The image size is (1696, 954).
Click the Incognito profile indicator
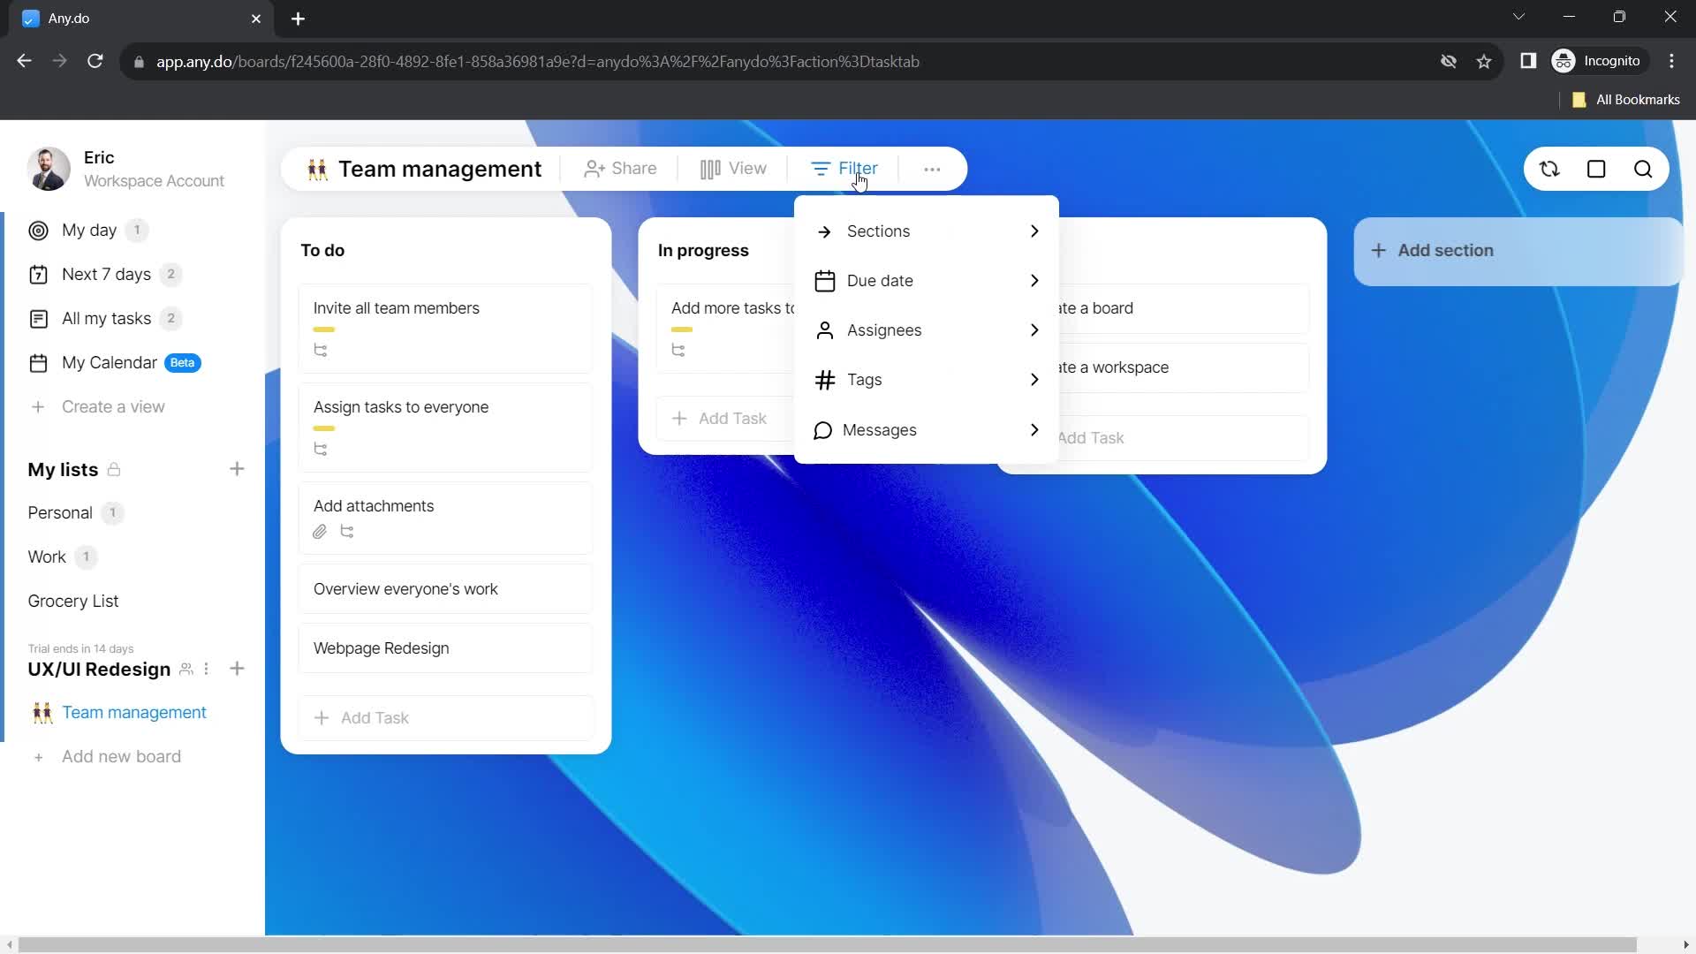point(1598,61)
